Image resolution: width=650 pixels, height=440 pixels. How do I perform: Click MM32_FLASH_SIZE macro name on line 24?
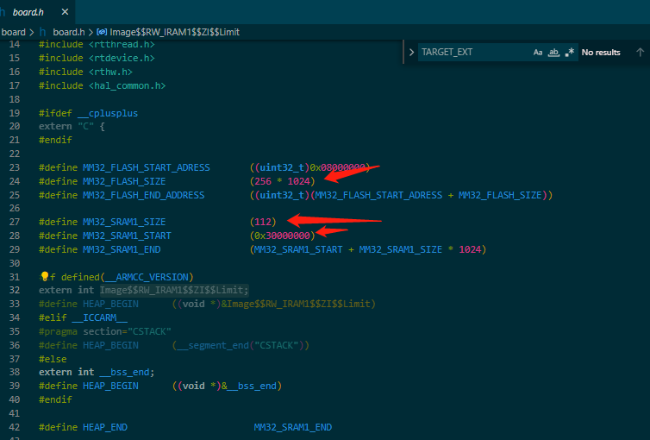tap(124, 181)
